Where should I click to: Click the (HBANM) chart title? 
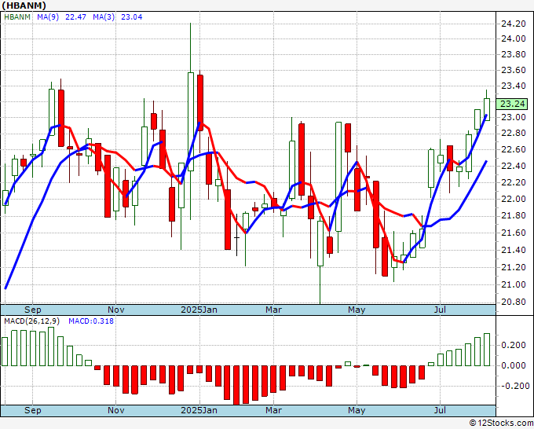[24, 5]
